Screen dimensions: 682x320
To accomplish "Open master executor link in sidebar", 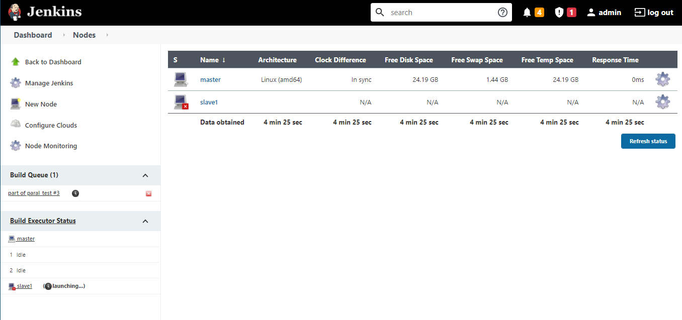I will click(x=26, y=239).
